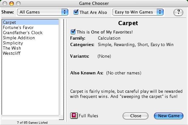Click the yellow minimize window button
This screenshot has height=125, width=188.
(x=12, y=4)
